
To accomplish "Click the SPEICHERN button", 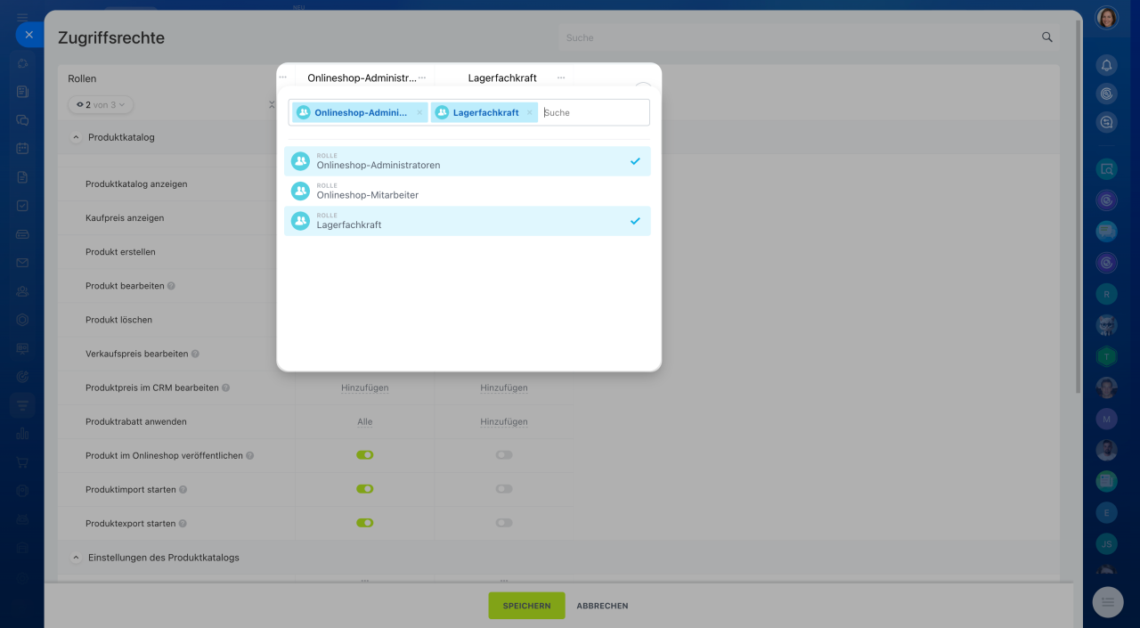I will [x=526, y=606].
